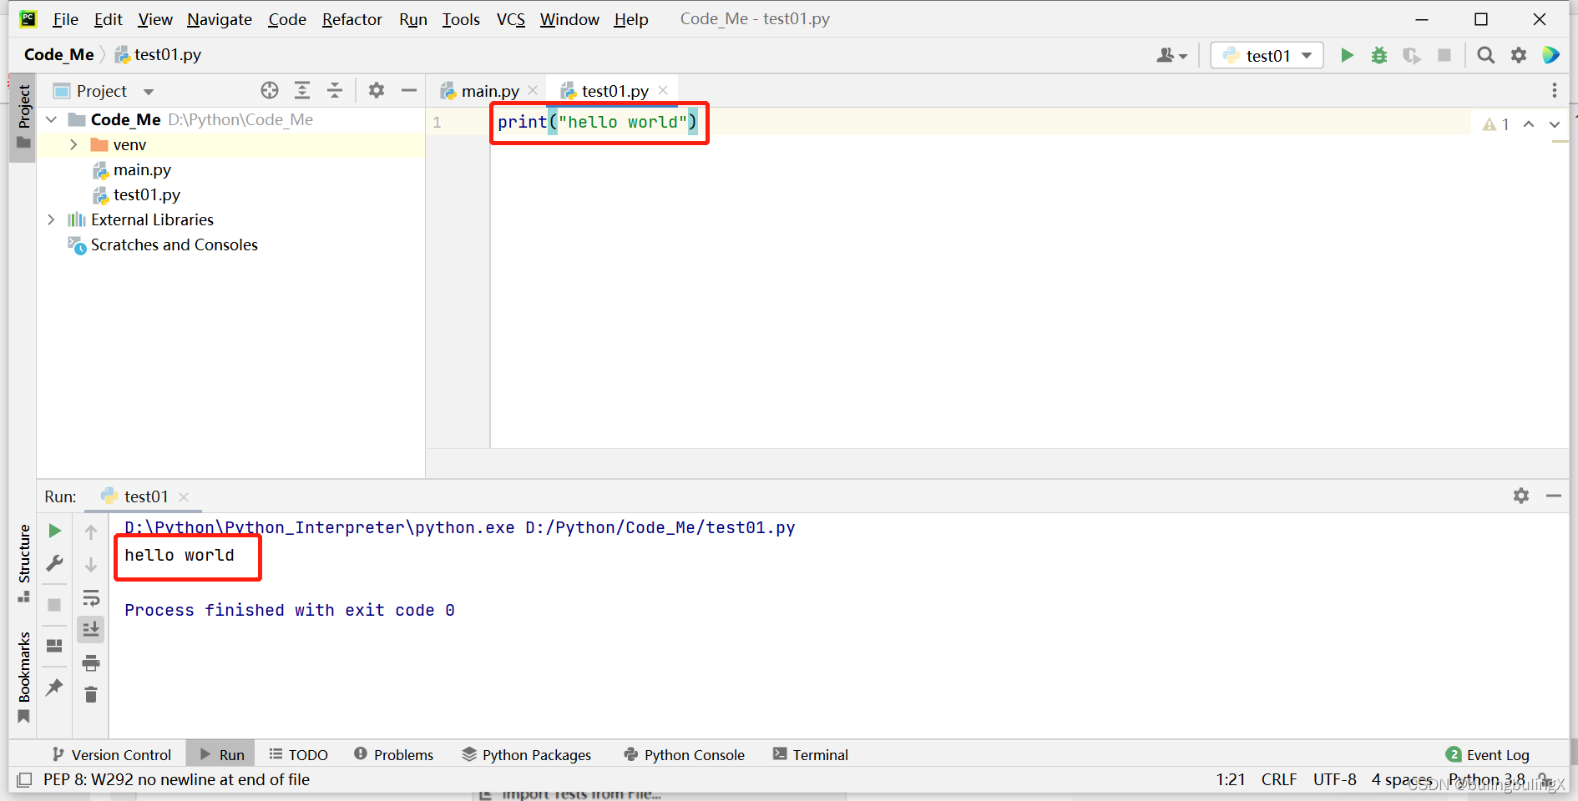Change CRLF line separator in status bar

pos(1279,779)
